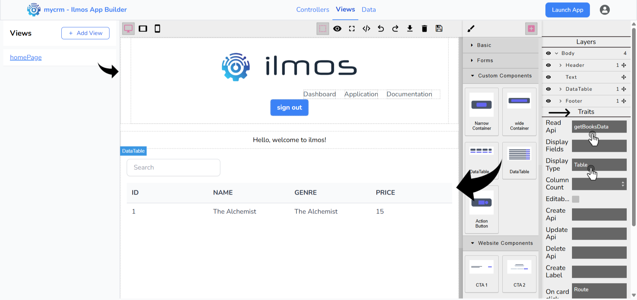Collapse the Custom Components category
Viewport: 637px width, 300px height.
pos(500,76)
